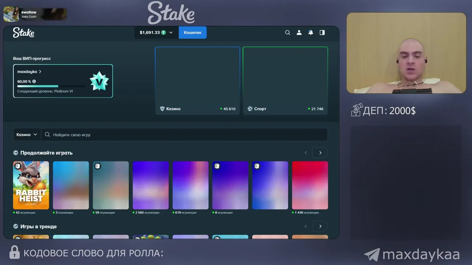Show next games in Игры в тренде
The height and width of the screenshot is (265, 472).
click(320, 226)
